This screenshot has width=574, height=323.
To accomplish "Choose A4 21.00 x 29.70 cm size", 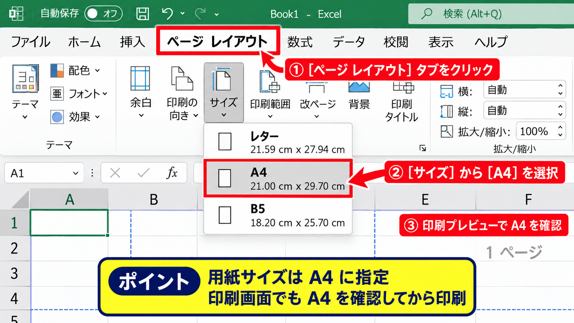I will pos(278,178).
